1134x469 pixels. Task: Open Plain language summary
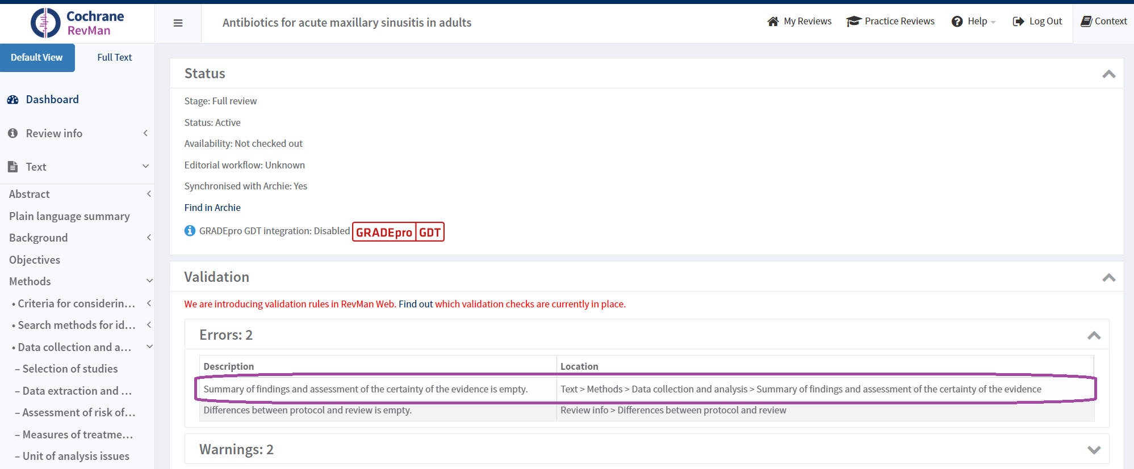pyautogui.click(x=69, y=216)
